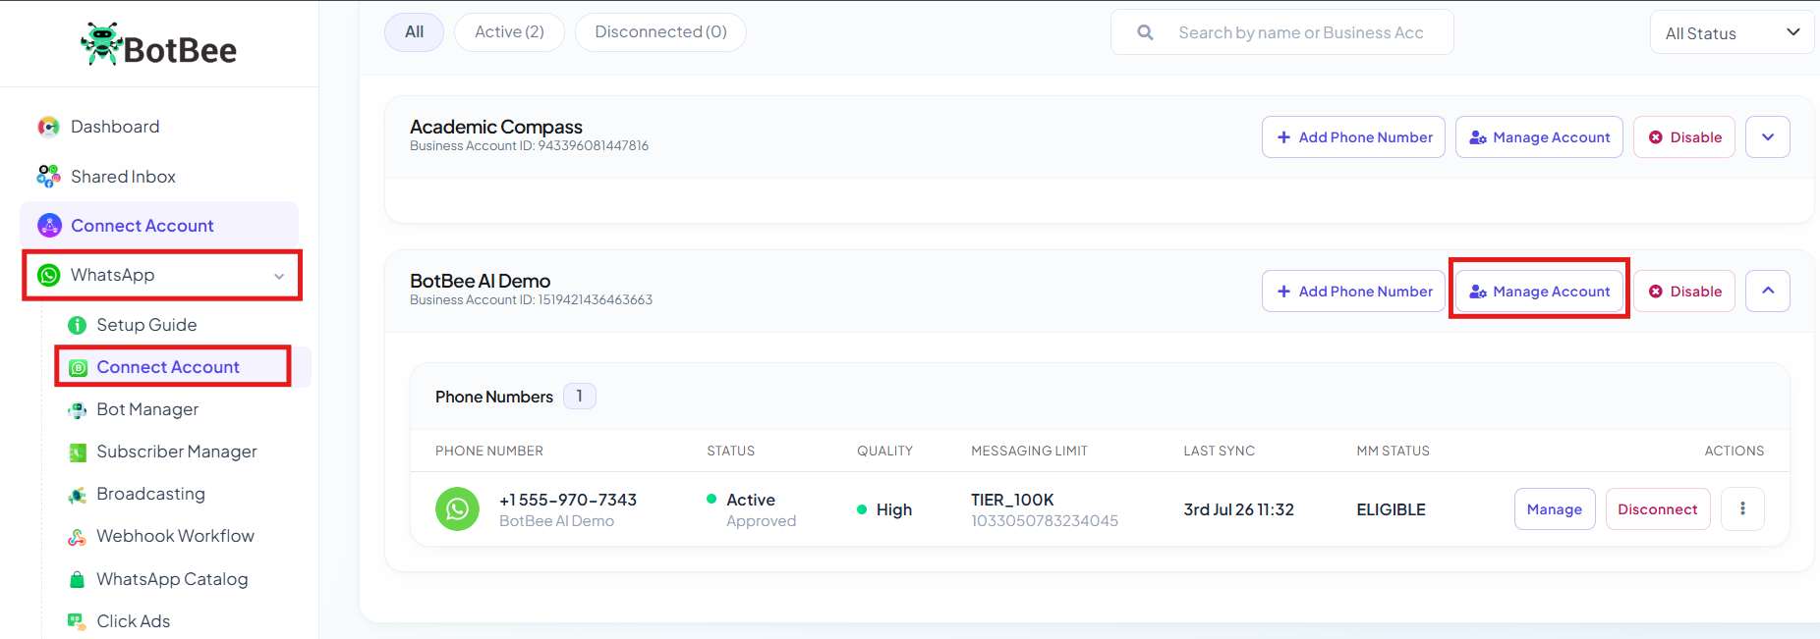Click the BotBee AI Demo account title
1820x639 pixels.
pyautogui.click(x=480, y=281)
